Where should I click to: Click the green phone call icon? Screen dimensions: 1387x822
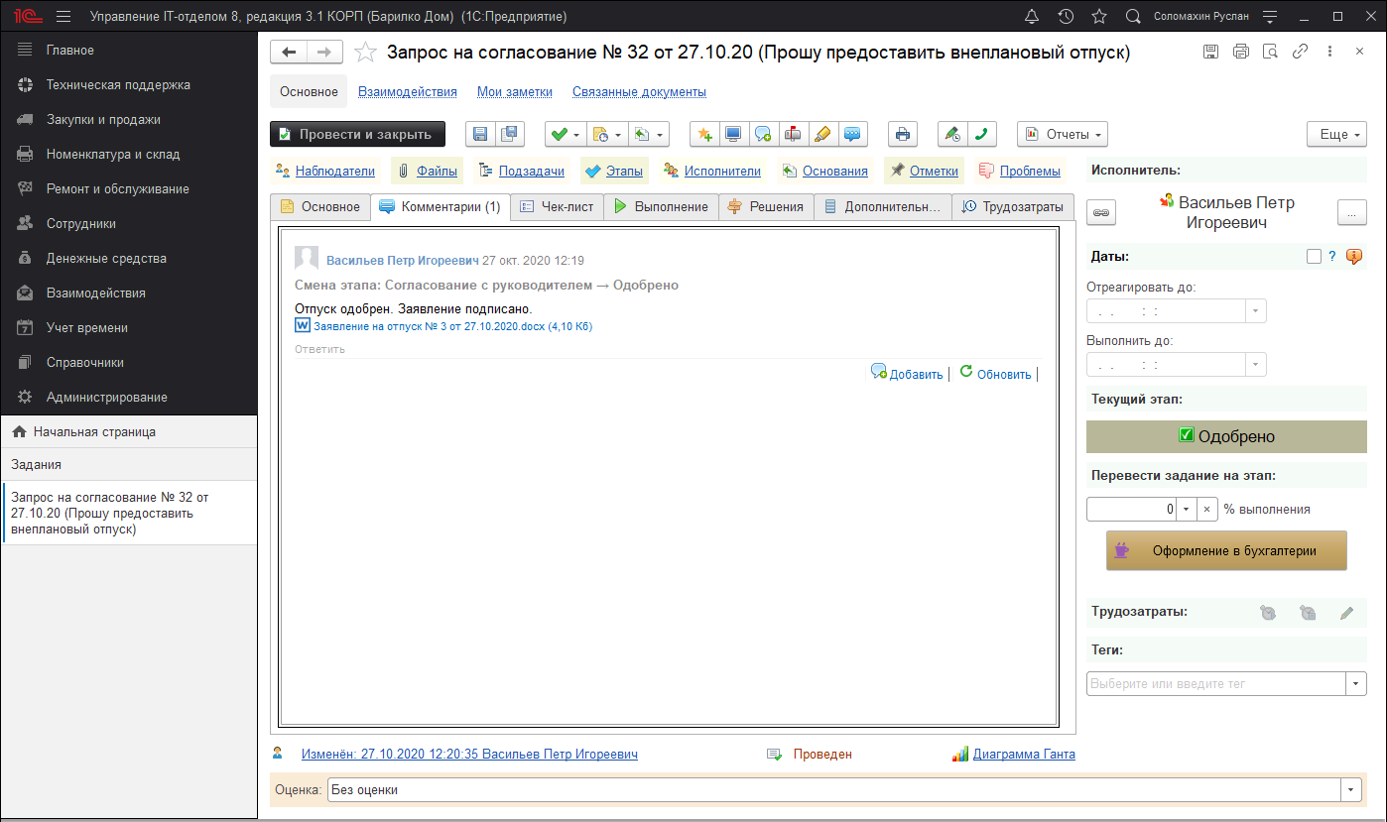pyautogui.click(x=982, y=134)
